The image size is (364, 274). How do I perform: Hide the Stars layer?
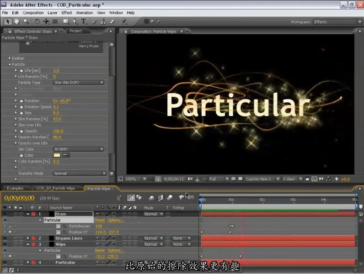click(x=5, y=214)
